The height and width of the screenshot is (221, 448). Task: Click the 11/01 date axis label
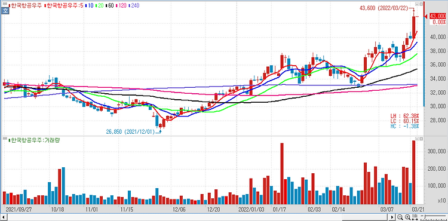(92, 209)
